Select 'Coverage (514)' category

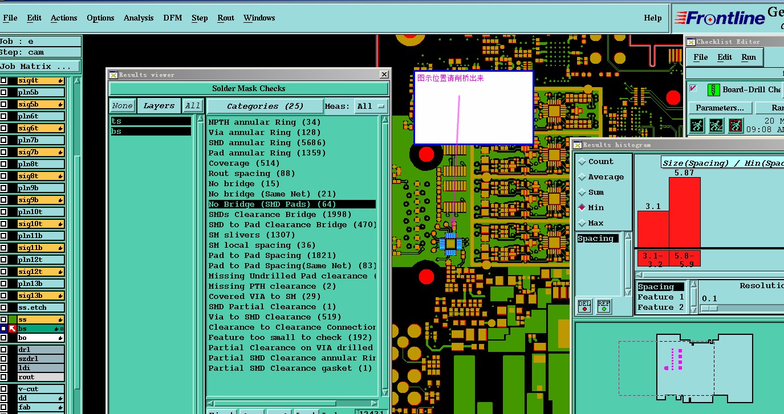244,163
